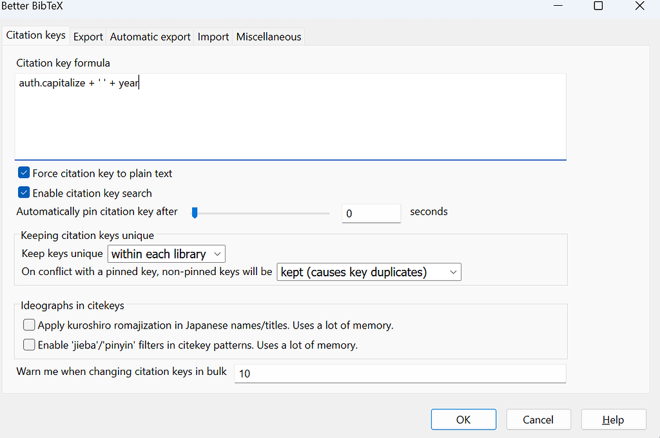Click the seconds value field
660x438 pixels.
point(371,213)
